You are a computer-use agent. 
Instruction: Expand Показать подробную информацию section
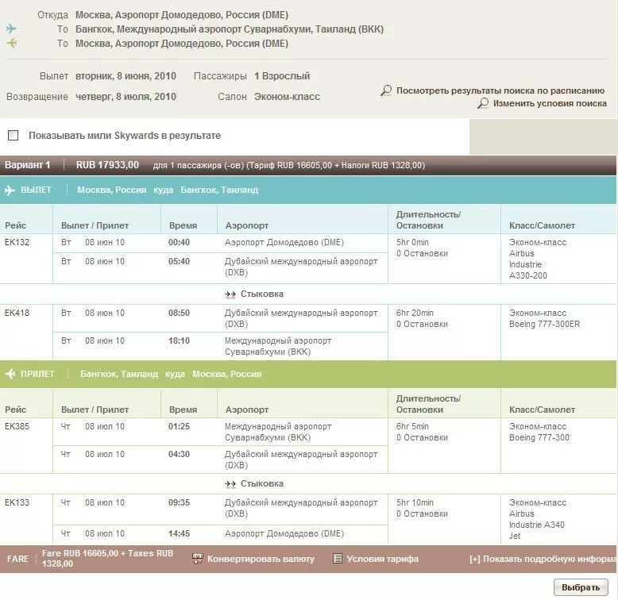(x=543, y=559)
